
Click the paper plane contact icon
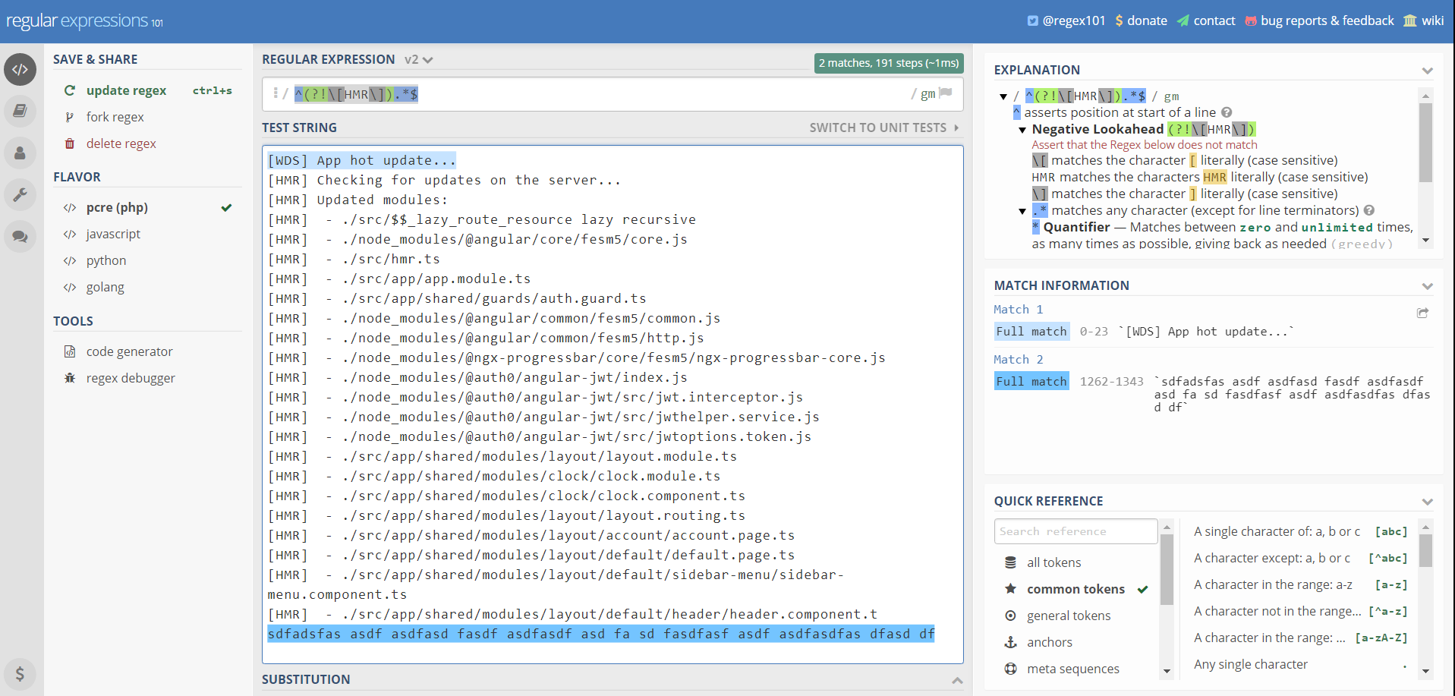pos(1183,20)
